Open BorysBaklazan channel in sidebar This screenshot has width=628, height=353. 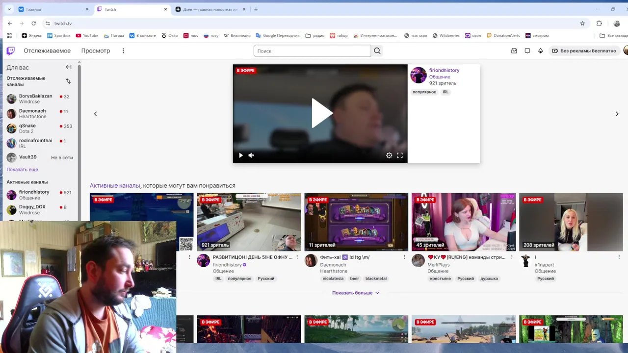[x=40, y=99]
